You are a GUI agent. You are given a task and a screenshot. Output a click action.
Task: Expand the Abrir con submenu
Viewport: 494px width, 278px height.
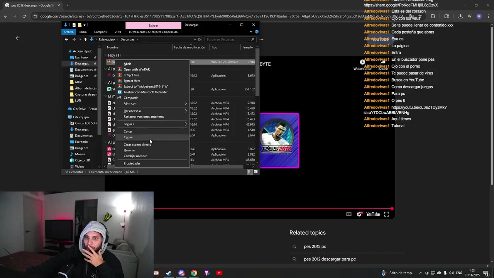[152, 103]
